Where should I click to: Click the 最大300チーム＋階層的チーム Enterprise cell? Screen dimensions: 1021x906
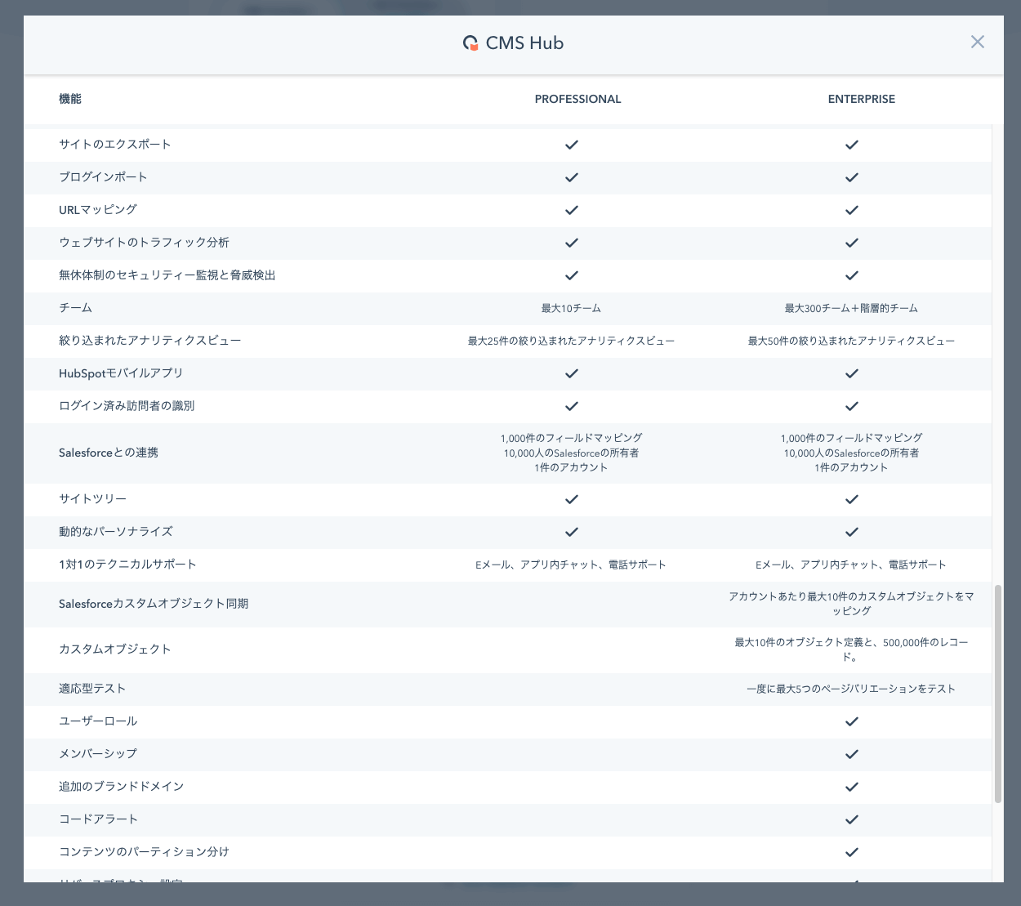851,308
